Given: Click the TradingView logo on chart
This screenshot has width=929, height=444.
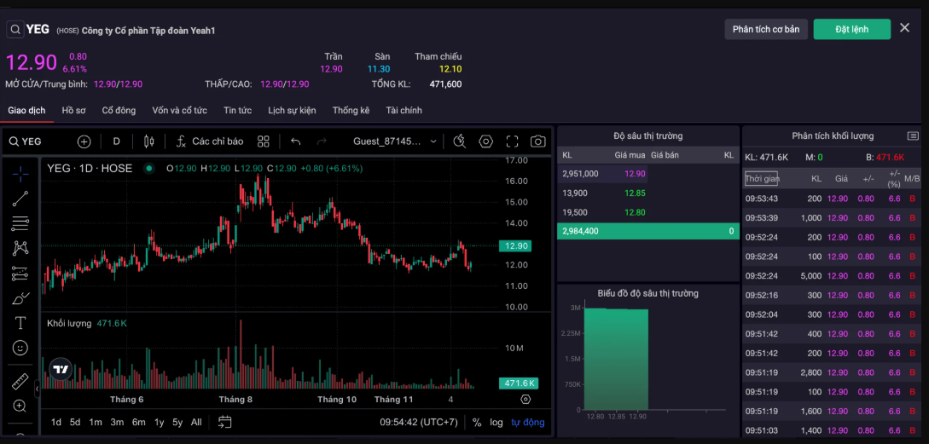Looking at the screenshot, I should (61, 369).
